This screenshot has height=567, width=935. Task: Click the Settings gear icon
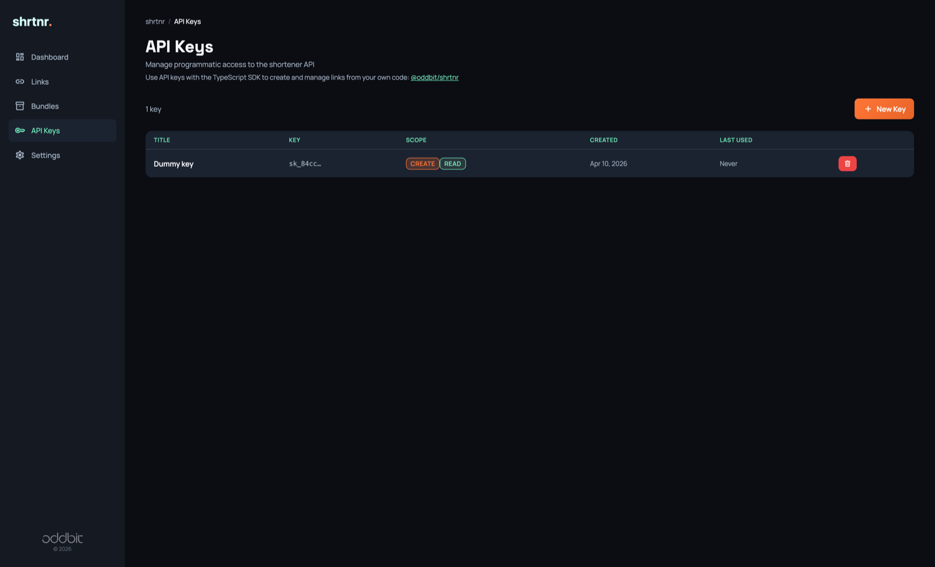tap(20, 155)
